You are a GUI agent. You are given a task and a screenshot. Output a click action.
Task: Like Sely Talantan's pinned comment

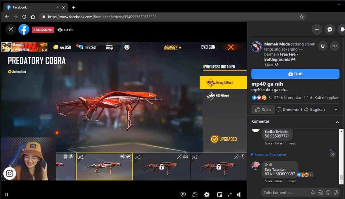[x=268, y=181]
